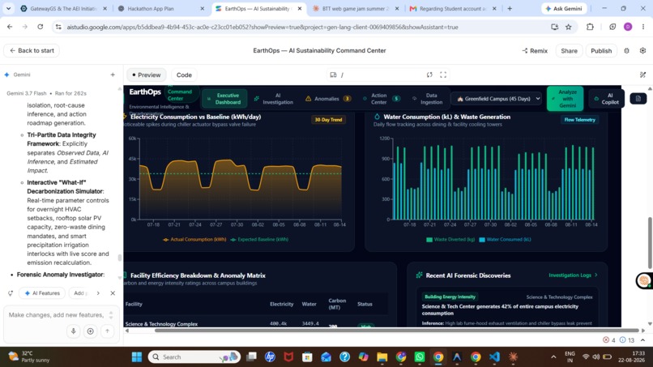Click the Building Energy Intensity tag

coord(450,297)
